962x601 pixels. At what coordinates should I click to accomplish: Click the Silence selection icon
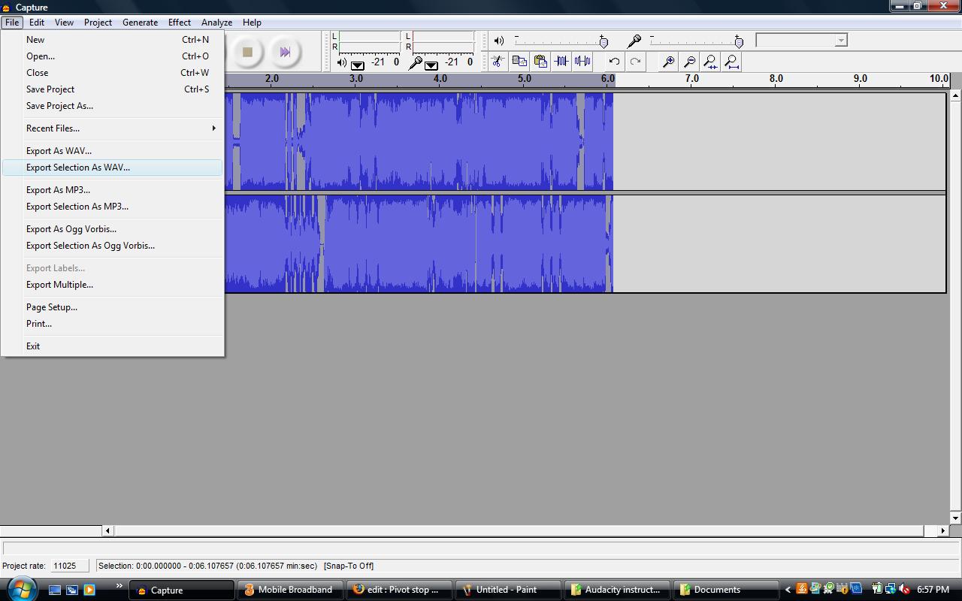tap(582, 62)
